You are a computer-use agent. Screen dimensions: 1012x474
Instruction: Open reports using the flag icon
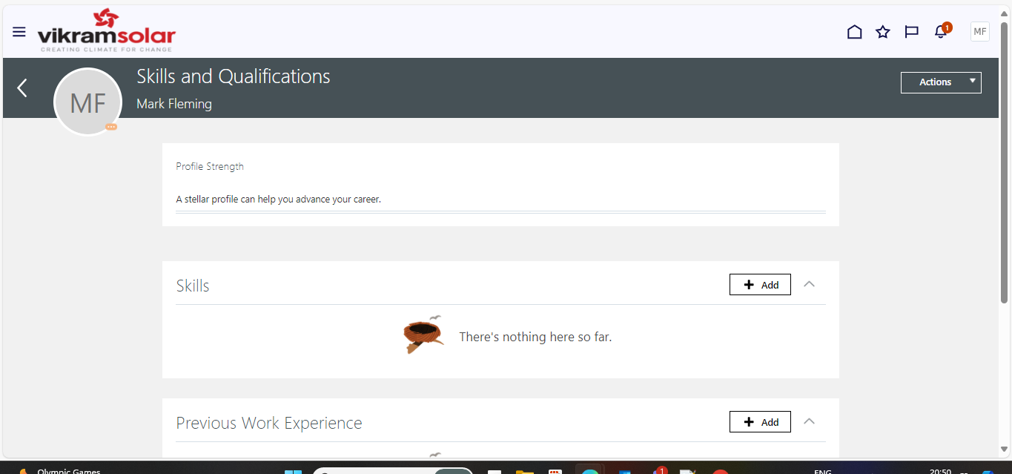[911, 32]
